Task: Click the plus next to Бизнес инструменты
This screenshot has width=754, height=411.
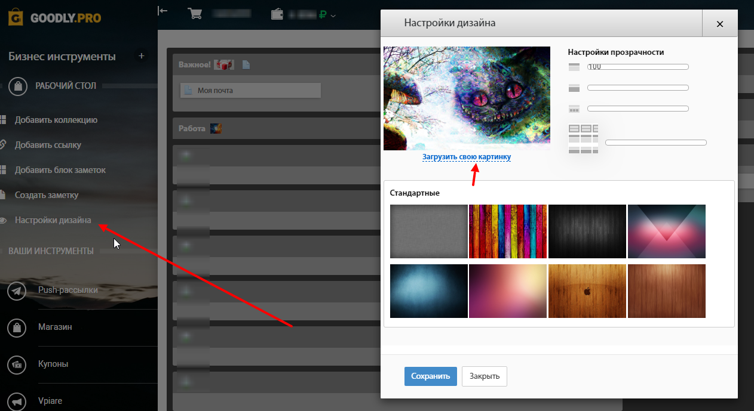Action: pyautogui.click(x=142, y=56)
